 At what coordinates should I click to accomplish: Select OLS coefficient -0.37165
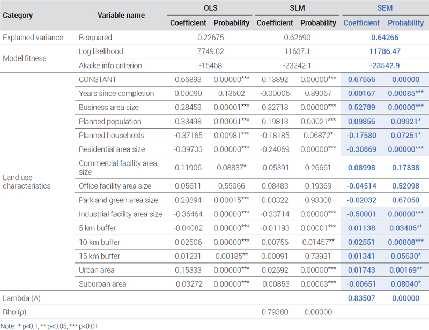click(188, 136)
